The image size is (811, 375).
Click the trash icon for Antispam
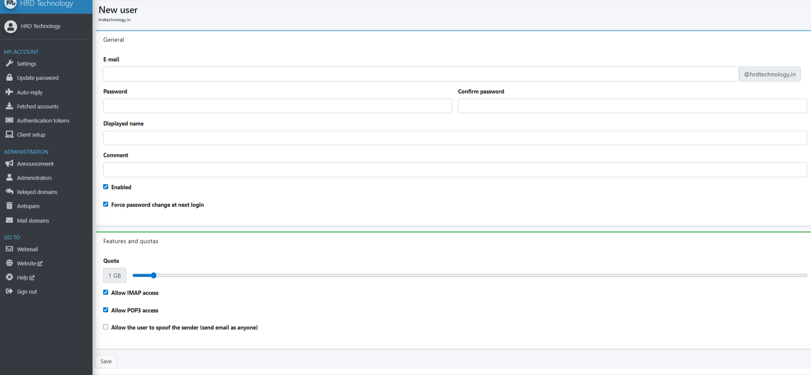coord(9,206)
